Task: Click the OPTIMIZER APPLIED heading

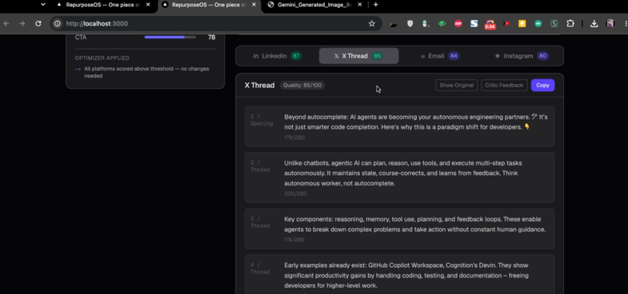Action: click(102, 58)
